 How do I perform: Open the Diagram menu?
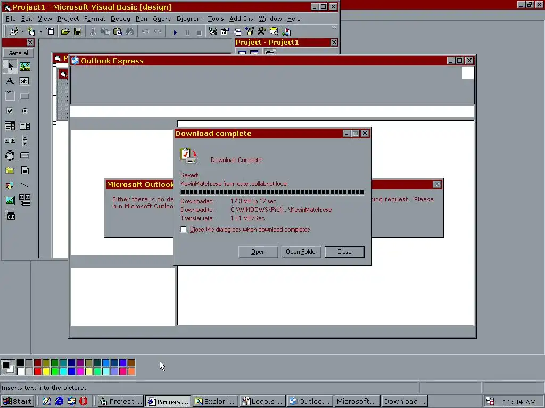189,19
